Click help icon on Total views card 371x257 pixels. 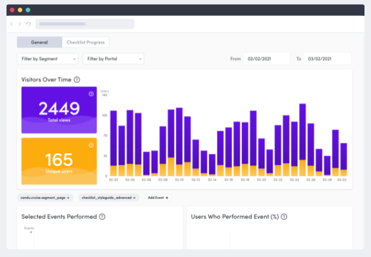click(x=91, y=94)
